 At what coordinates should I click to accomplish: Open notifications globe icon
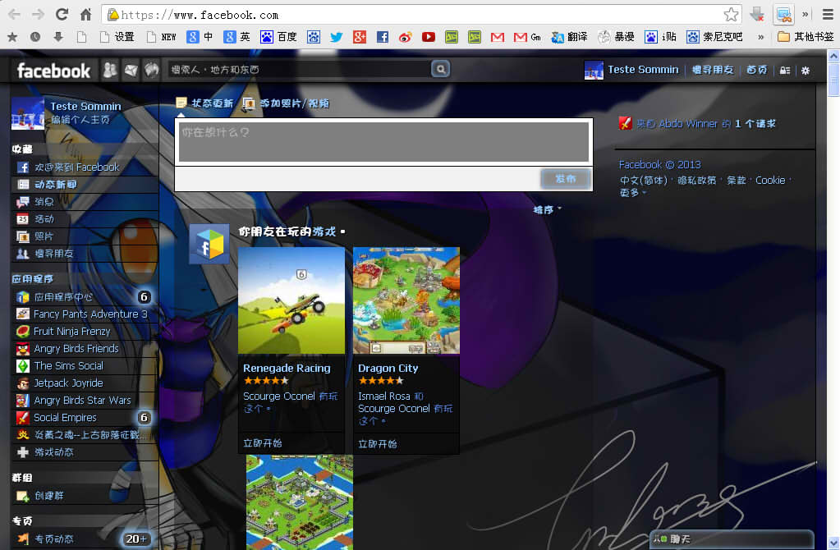tap(152, 70)
